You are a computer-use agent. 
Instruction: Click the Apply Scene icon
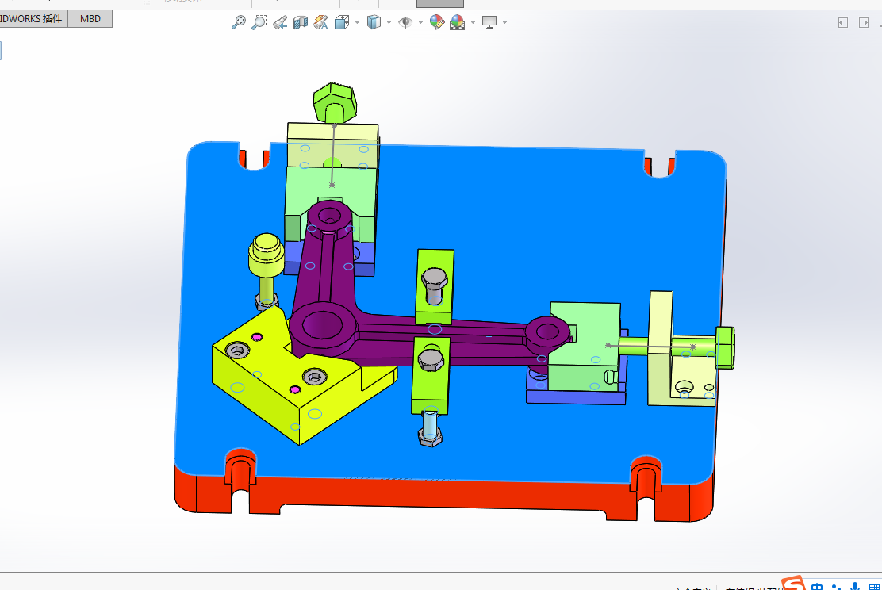458,22
